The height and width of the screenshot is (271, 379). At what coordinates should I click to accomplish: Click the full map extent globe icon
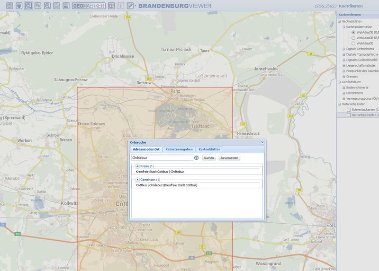point(9,6)
